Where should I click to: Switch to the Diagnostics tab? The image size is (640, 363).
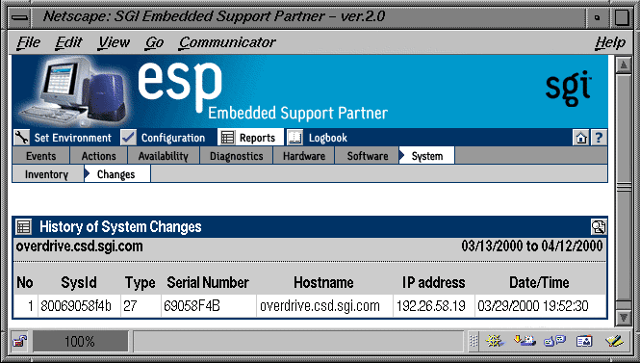click(237, 156)
